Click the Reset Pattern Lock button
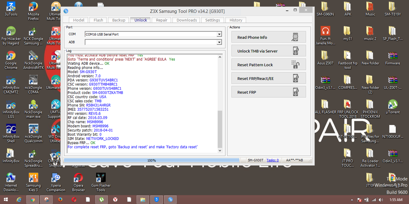 (268, 65)
